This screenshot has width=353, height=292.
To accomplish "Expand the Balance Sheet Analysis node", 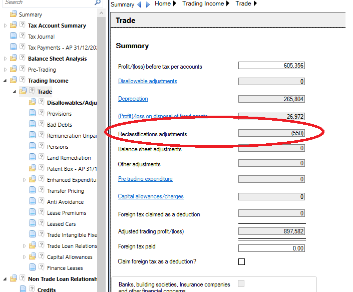I will tap(6, 59).
